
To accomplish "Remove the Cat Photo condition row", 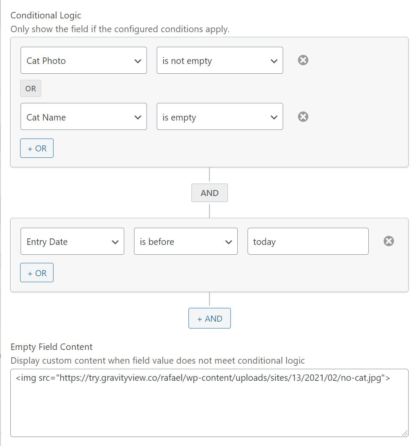I will tap(303, 60).
